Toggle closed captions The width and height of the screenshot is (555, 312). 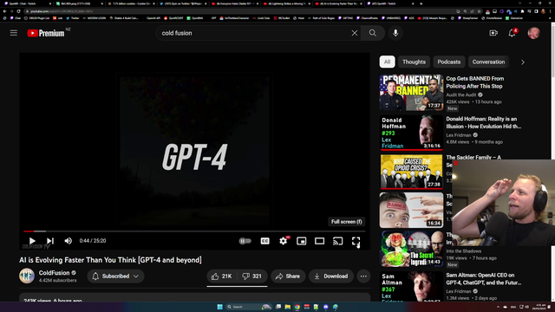point(264,241)
